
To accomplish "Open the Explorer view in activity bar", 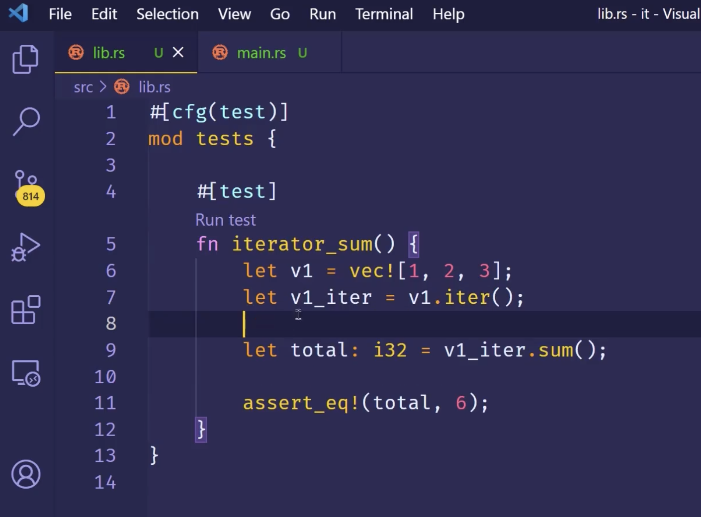I will pos(25,59).
